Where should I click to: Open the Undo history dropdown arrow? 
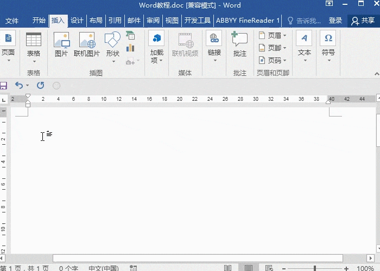(27, 86)
